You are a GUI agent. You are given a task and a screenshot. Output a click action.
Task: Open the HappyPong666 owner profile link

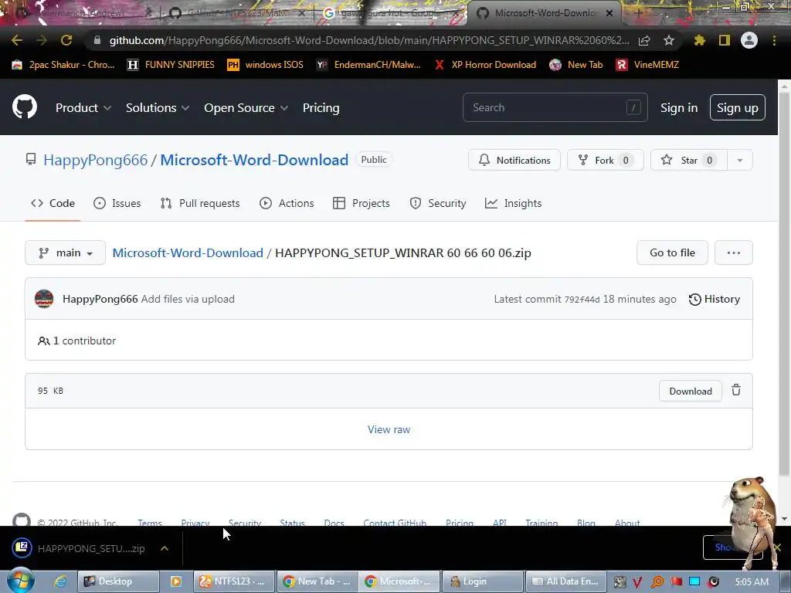(95, 160)
